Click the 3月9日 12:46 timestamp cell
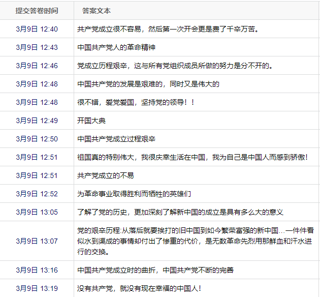Viewport: 320px width, 297px height. [x=37, y=66]
